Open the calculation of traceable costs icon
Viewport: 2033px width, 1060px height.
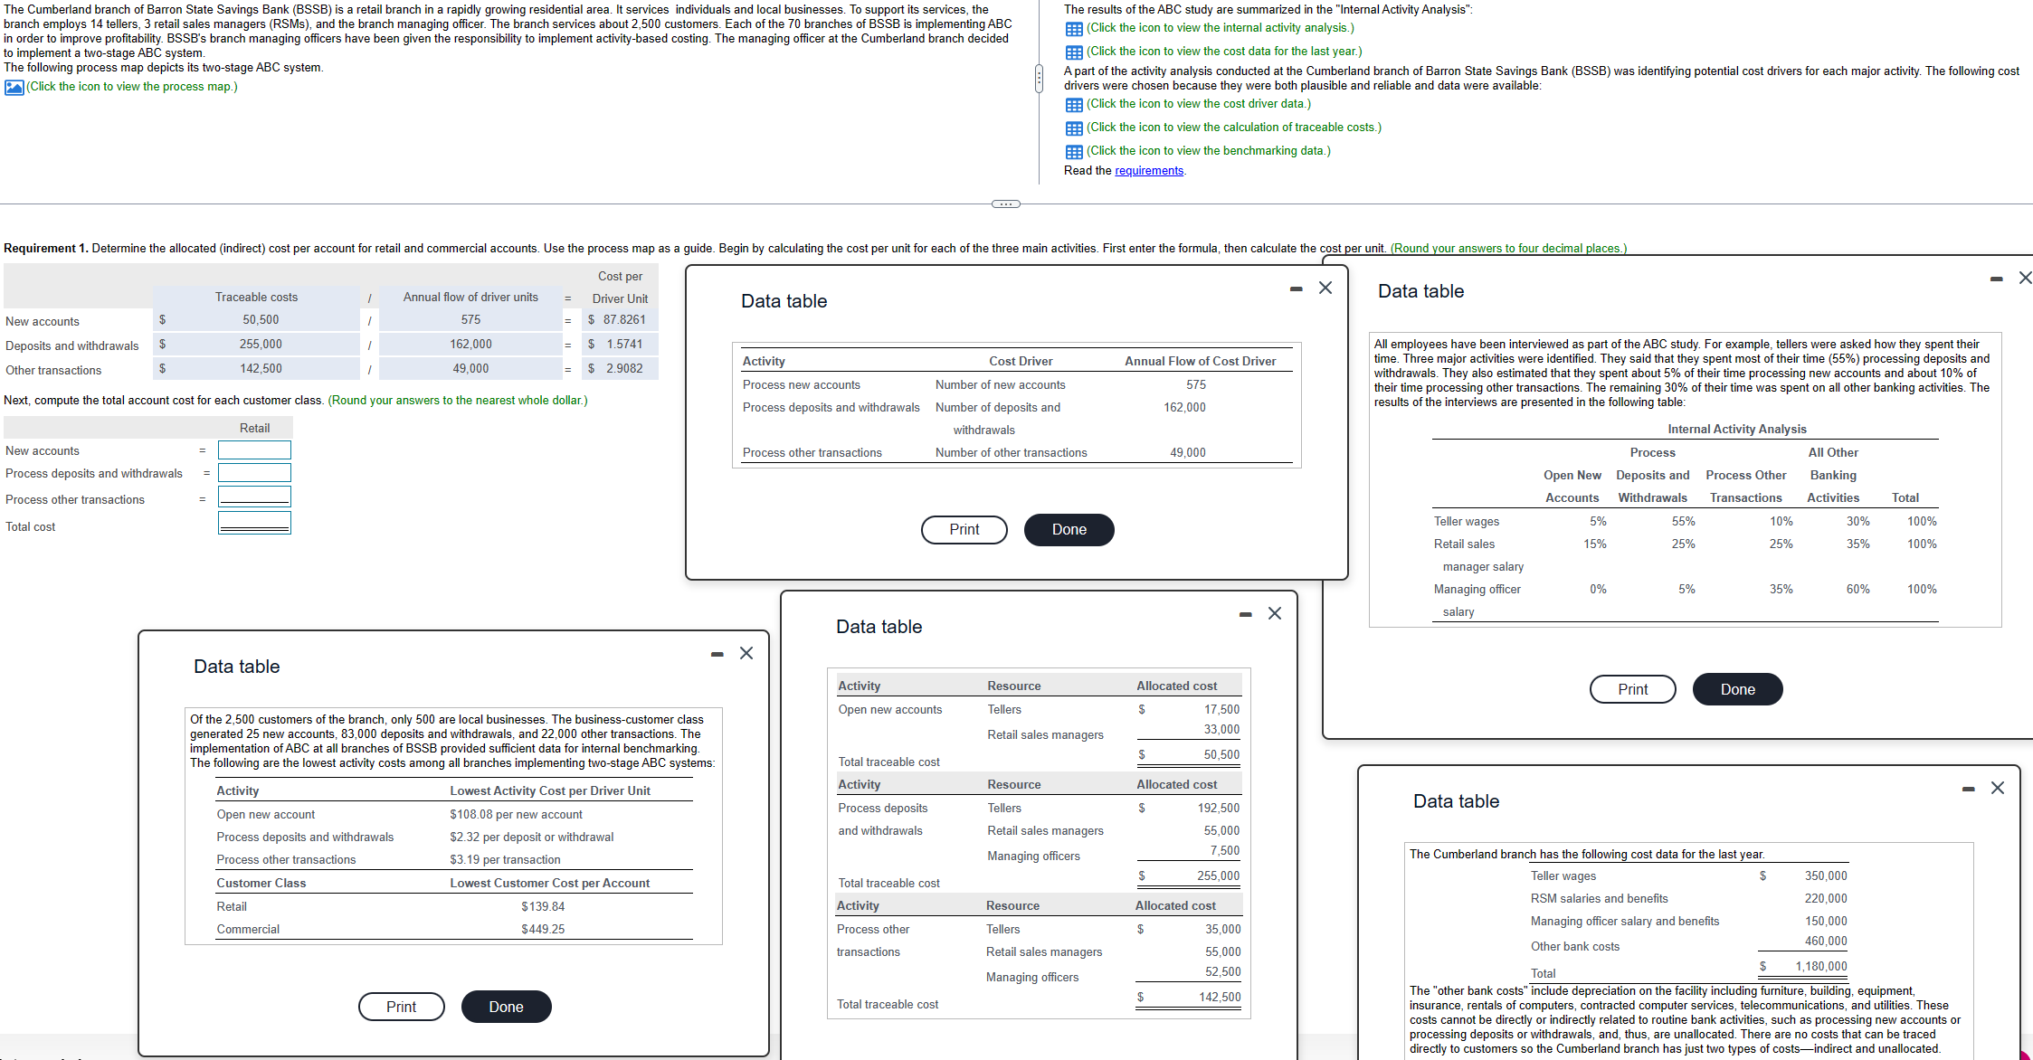1074,128
